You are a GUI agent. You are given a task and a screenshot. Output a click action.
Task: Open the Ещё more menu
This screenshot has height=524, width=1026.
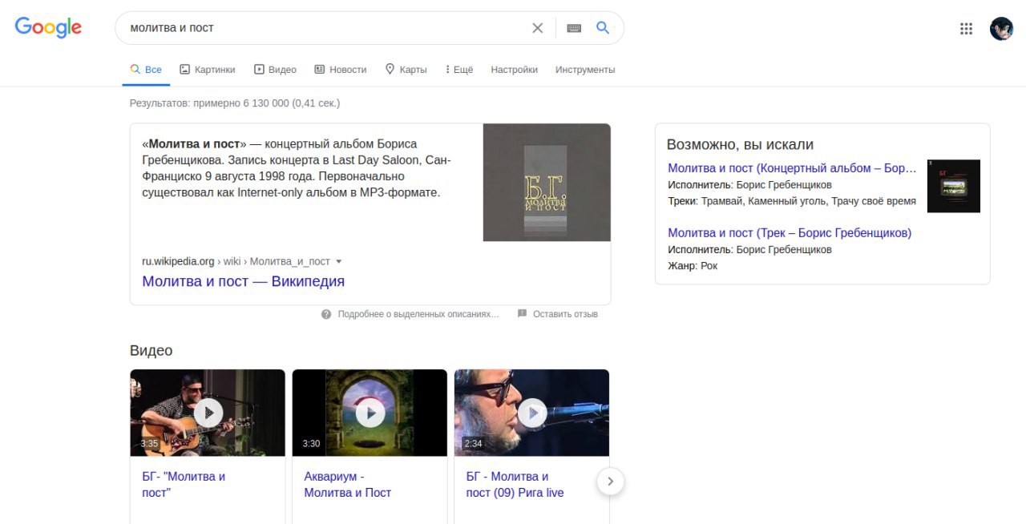click(x=459, y=70)
